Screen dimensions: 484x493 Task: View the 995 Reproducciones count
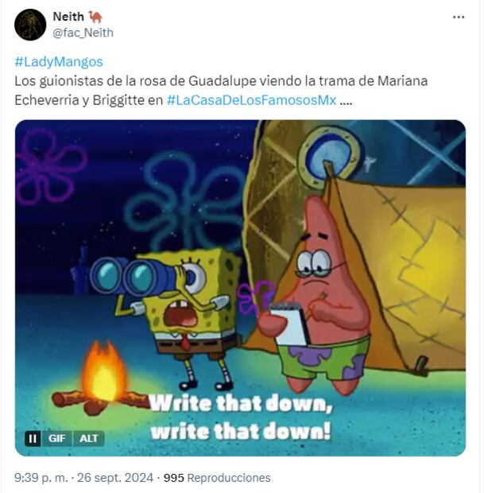tap(217, 478)
